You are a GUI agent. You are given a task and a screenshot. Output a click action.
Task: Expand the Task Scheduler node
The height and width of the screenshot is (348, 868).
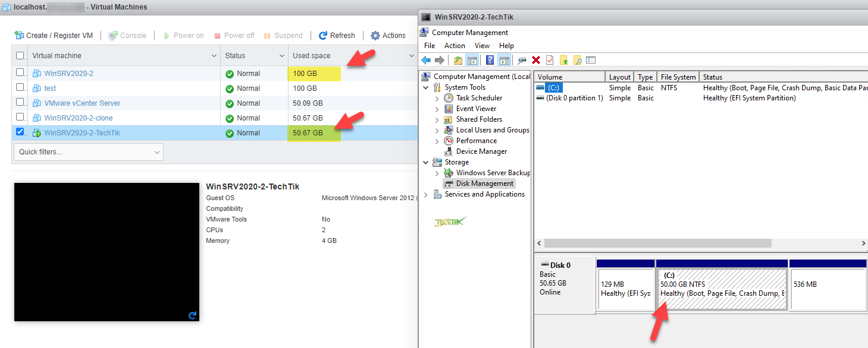(x=437, y=98)
